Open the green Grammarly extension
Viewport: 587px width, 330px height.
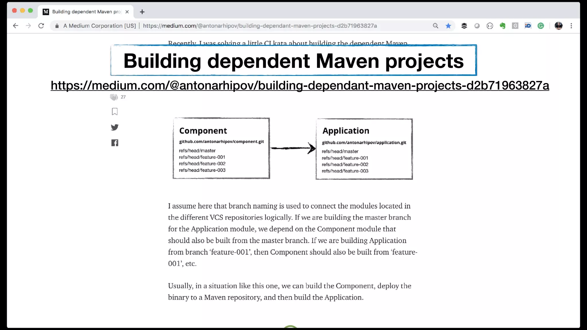point(541,26)
